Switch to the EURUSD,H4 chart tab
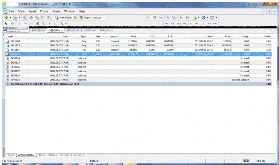 [x=38, y=31]
